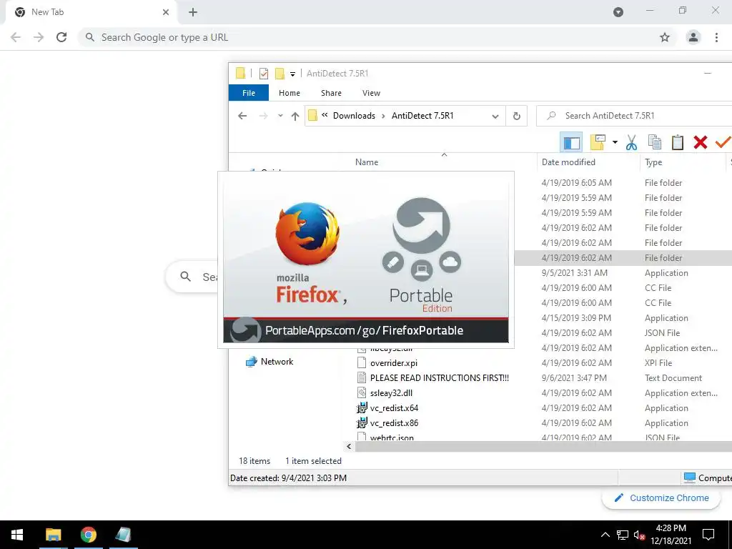This screenshot has height=549, width=732.
Task: Click the vc_redist.x64 installer icon
Action: (362, 408)
